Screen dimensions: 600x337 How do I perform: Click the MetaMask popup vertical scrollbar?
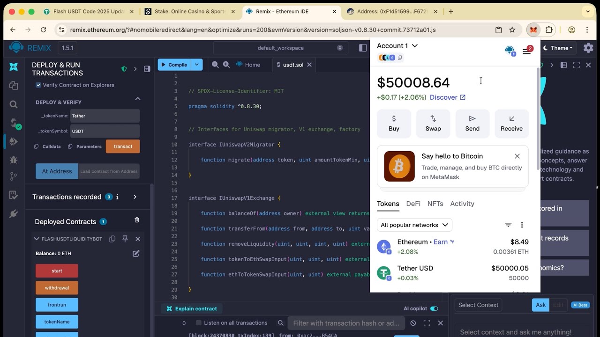tap(538, 120)
